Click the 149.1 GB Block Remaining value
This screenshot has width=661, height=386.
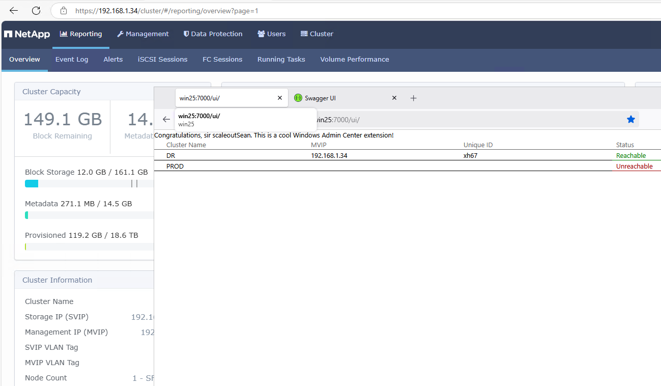coord(63,119)
